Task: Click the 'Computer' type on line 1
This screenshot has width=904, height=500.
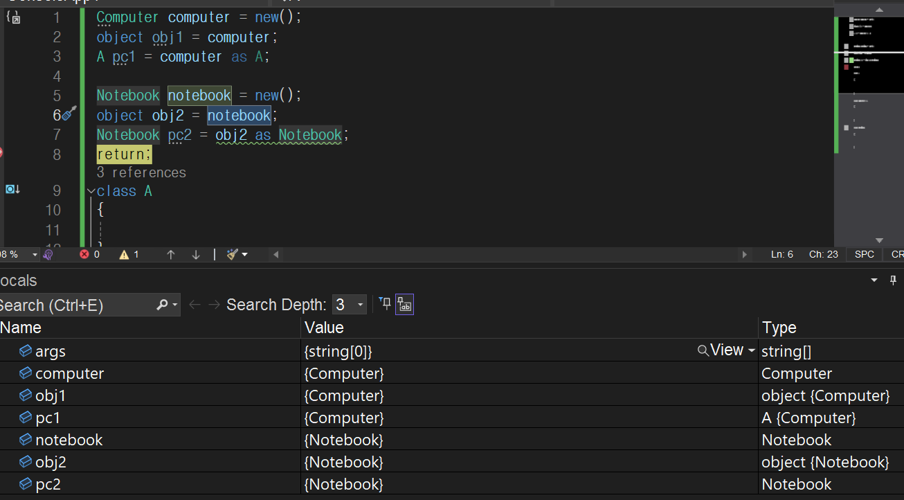Action: pos(128,17)
